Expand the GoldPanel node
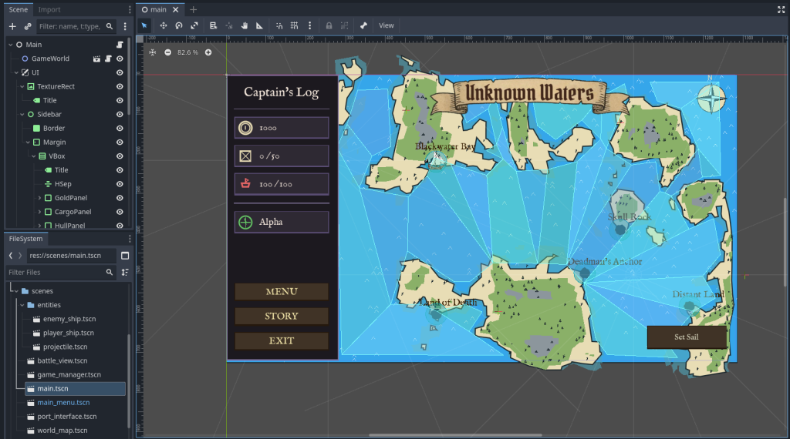Viewport: 790px width, 439px height. coord(39,198)
